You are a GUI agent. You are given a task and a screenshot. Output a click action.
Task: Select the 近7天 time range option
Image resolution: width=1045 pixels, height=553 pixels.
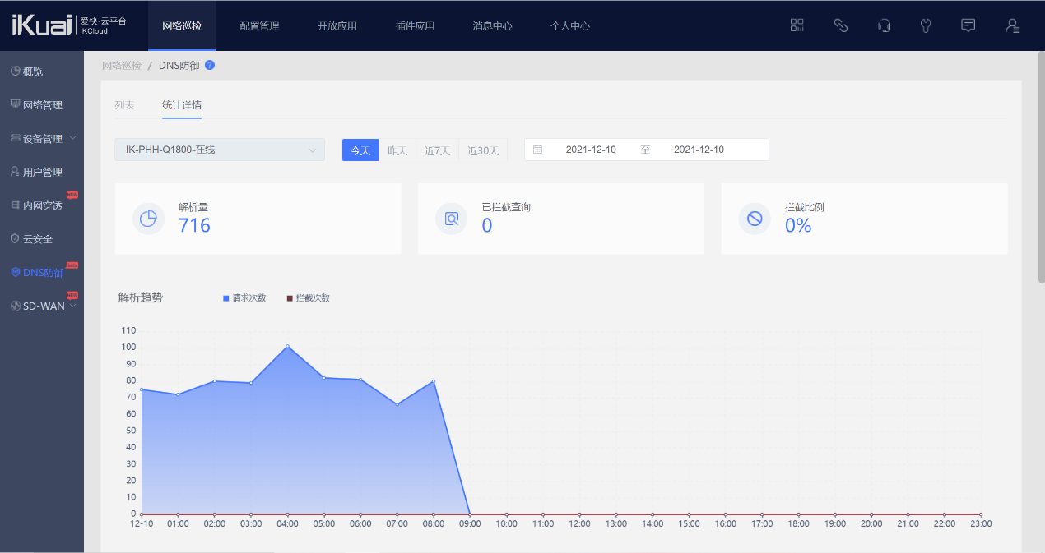(x=438, y=150)
